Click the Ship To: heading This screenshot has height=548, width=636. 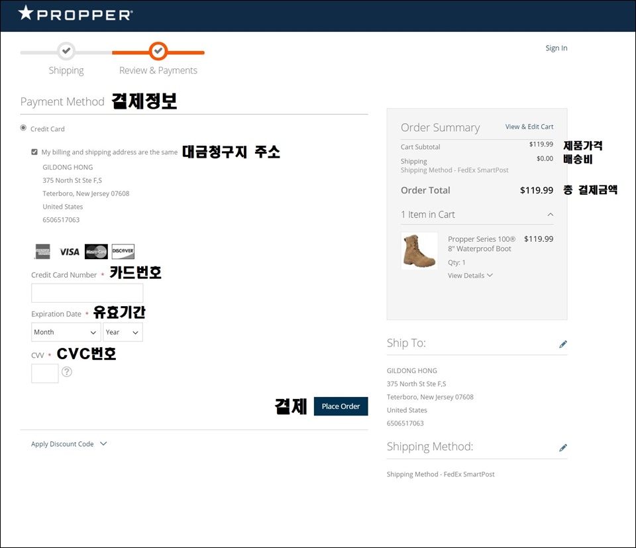(x=406, y=343)
